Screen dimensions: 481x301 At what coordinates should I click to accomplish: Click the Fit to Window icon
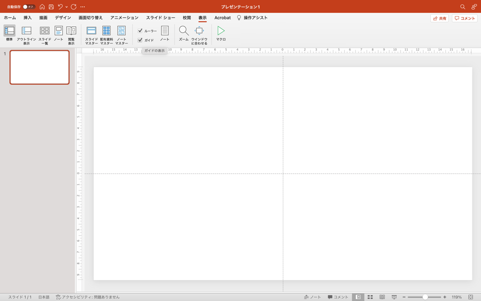[199, 31]
